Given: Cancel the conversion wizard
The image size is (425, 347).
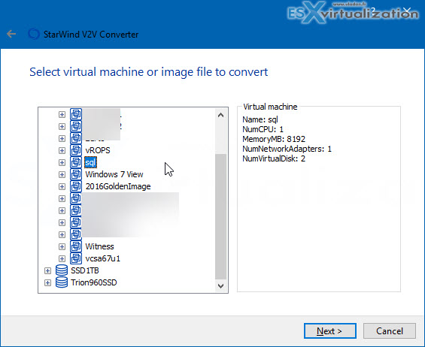Looking at the screenshot, I should coord(390,330).
